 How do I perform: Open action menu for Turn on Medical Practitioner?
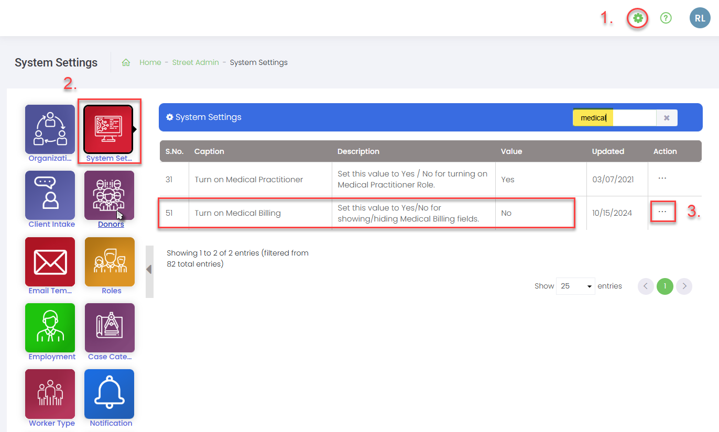(x=662, y=179)
